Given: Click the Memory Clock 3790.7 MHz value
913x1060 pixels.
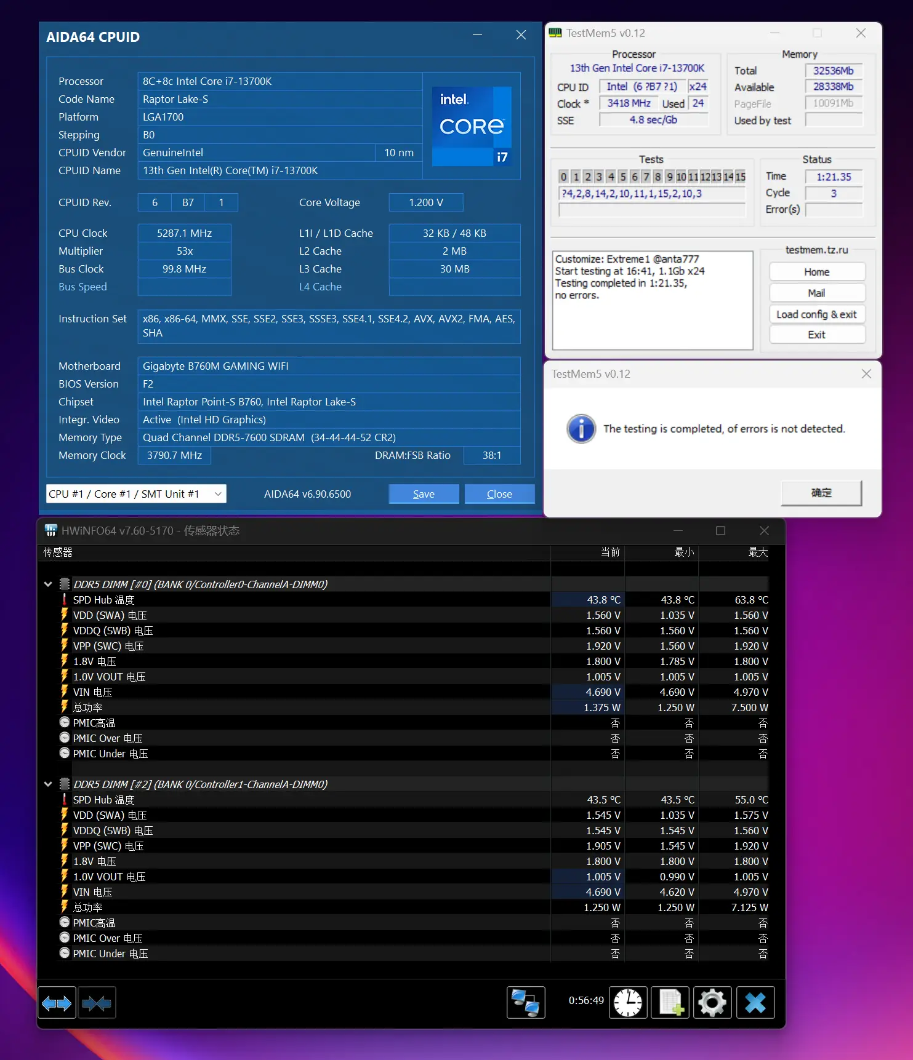Looking at the screenshot, I should pos(174,455).
